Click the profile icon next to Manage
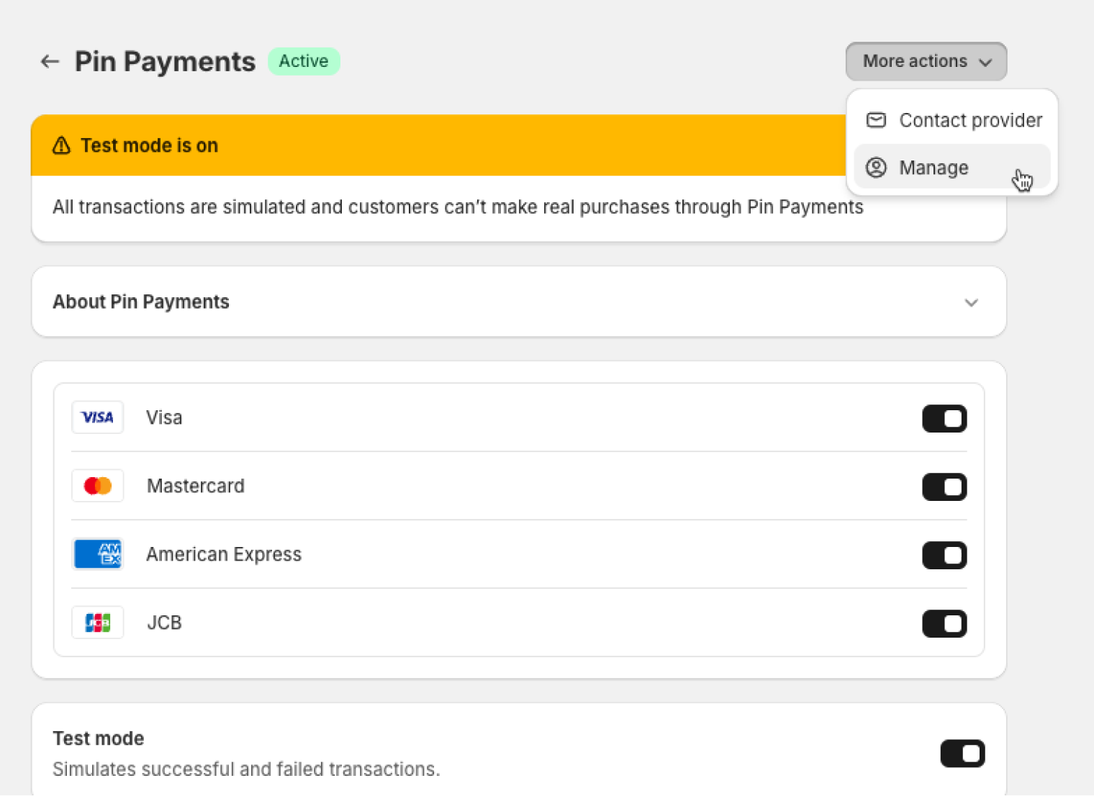This screenshot has width=1094, height=796. [x=876, y=168]
